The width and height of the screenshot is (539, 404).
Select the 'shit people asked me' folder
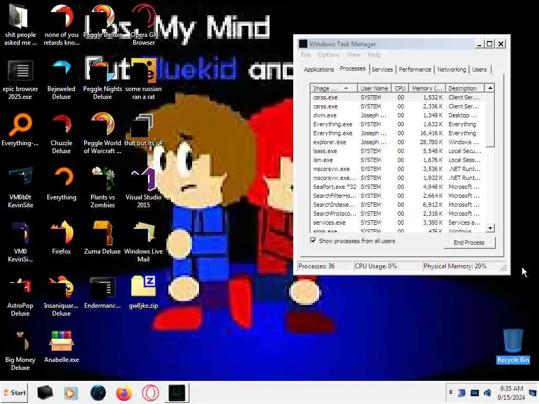(21, 25)
